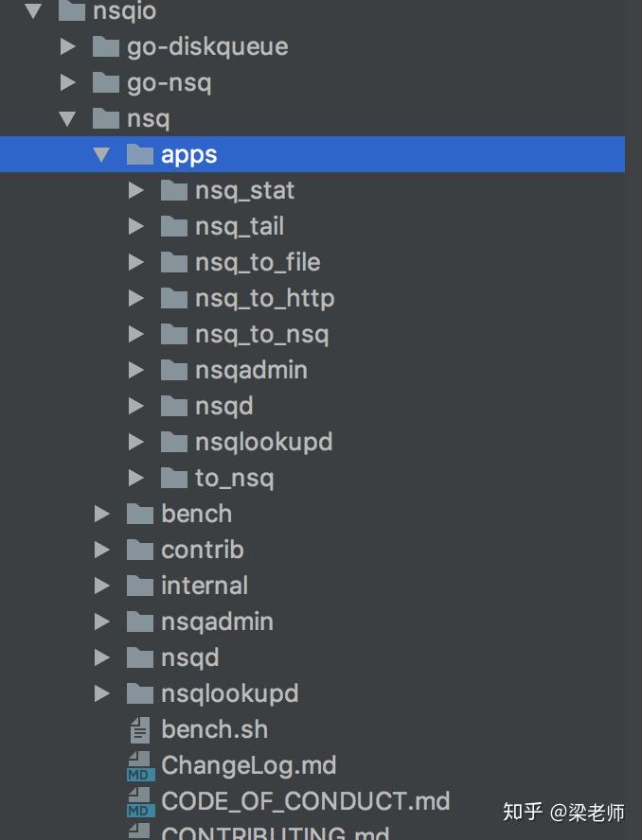Click the internal folder icon
642x840 pixels.
pos(139,586)
